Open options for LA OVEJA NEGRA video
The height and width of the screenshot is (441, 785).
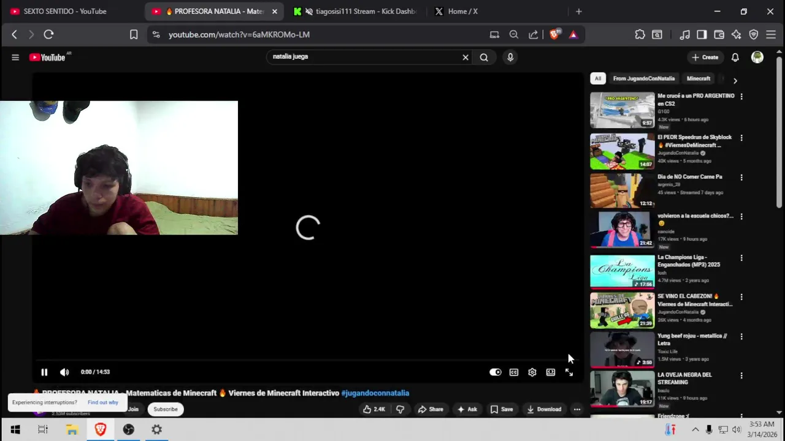tap(741, 375)
